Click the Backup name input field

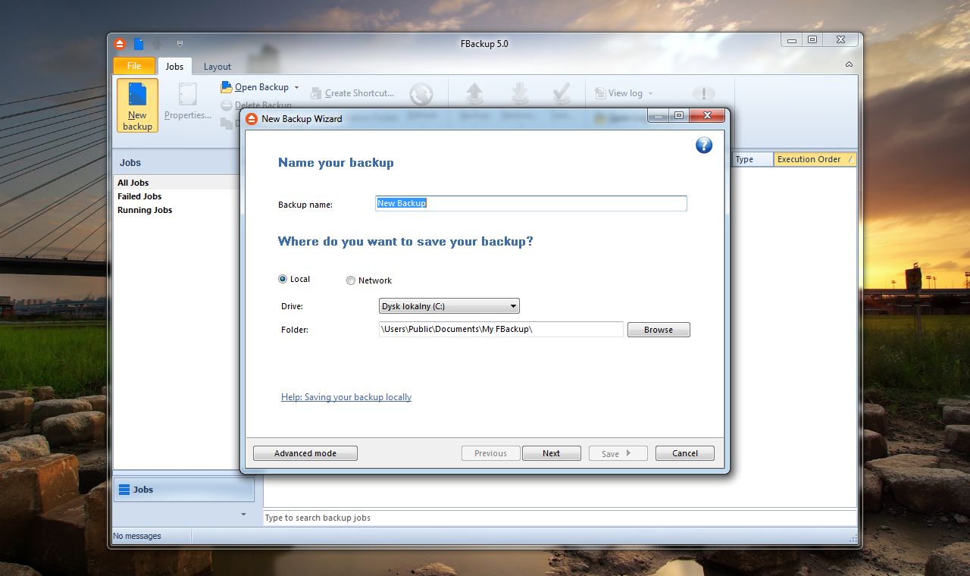pos(531,203)
